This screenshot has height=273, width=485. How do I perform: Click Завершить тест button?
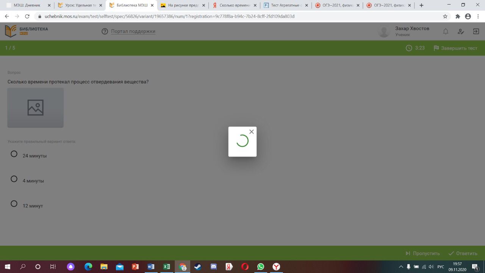pyautogui.click(x=455, y=48)
